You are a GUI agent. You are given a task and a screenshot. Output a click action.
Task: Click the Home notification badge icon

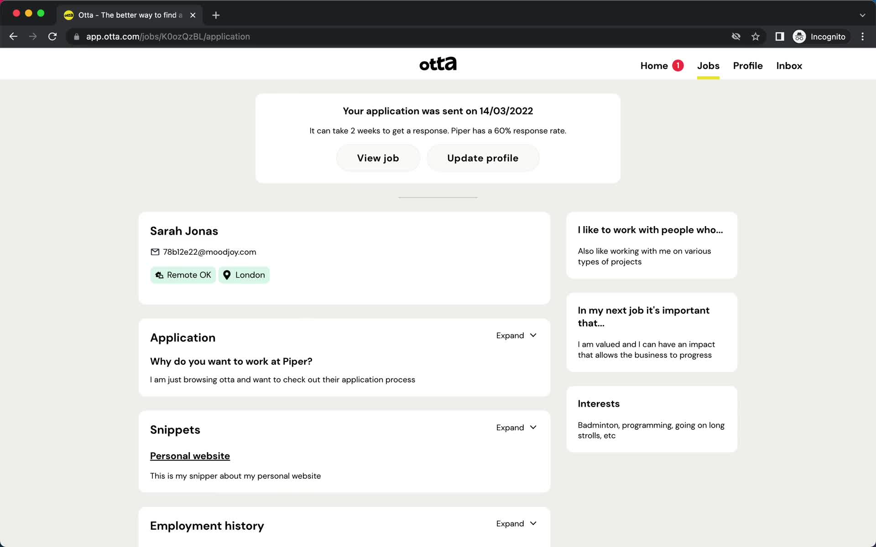pos(678,66)
